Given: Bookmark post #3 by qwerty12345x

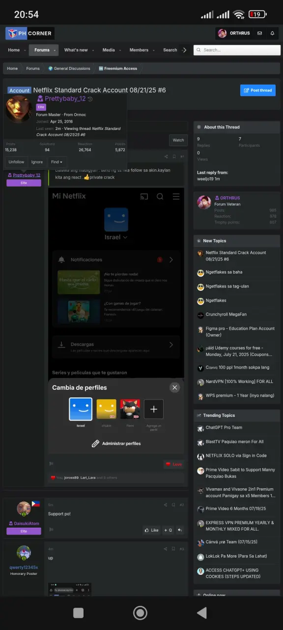Looking at the screenshot, I should [x=173, y=549].
